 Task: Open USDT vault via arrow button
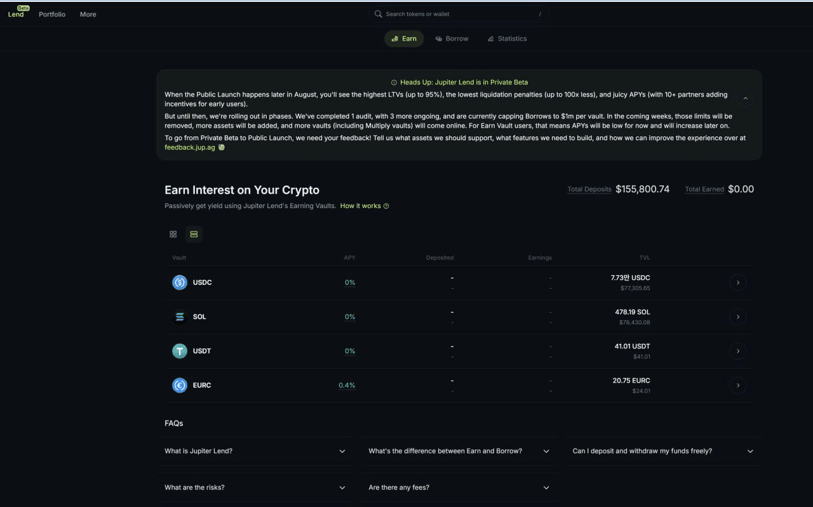point(737,351)
